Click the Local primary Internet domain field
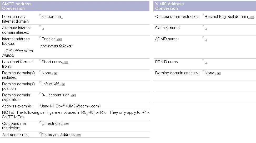Screen dimensions: 256x143 coord(51,17)
